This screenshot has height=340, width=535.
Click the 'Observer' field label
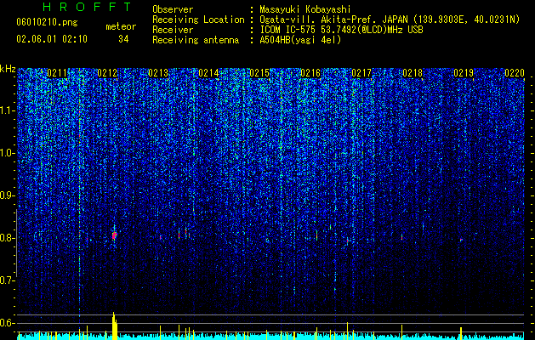click(173, 9)
